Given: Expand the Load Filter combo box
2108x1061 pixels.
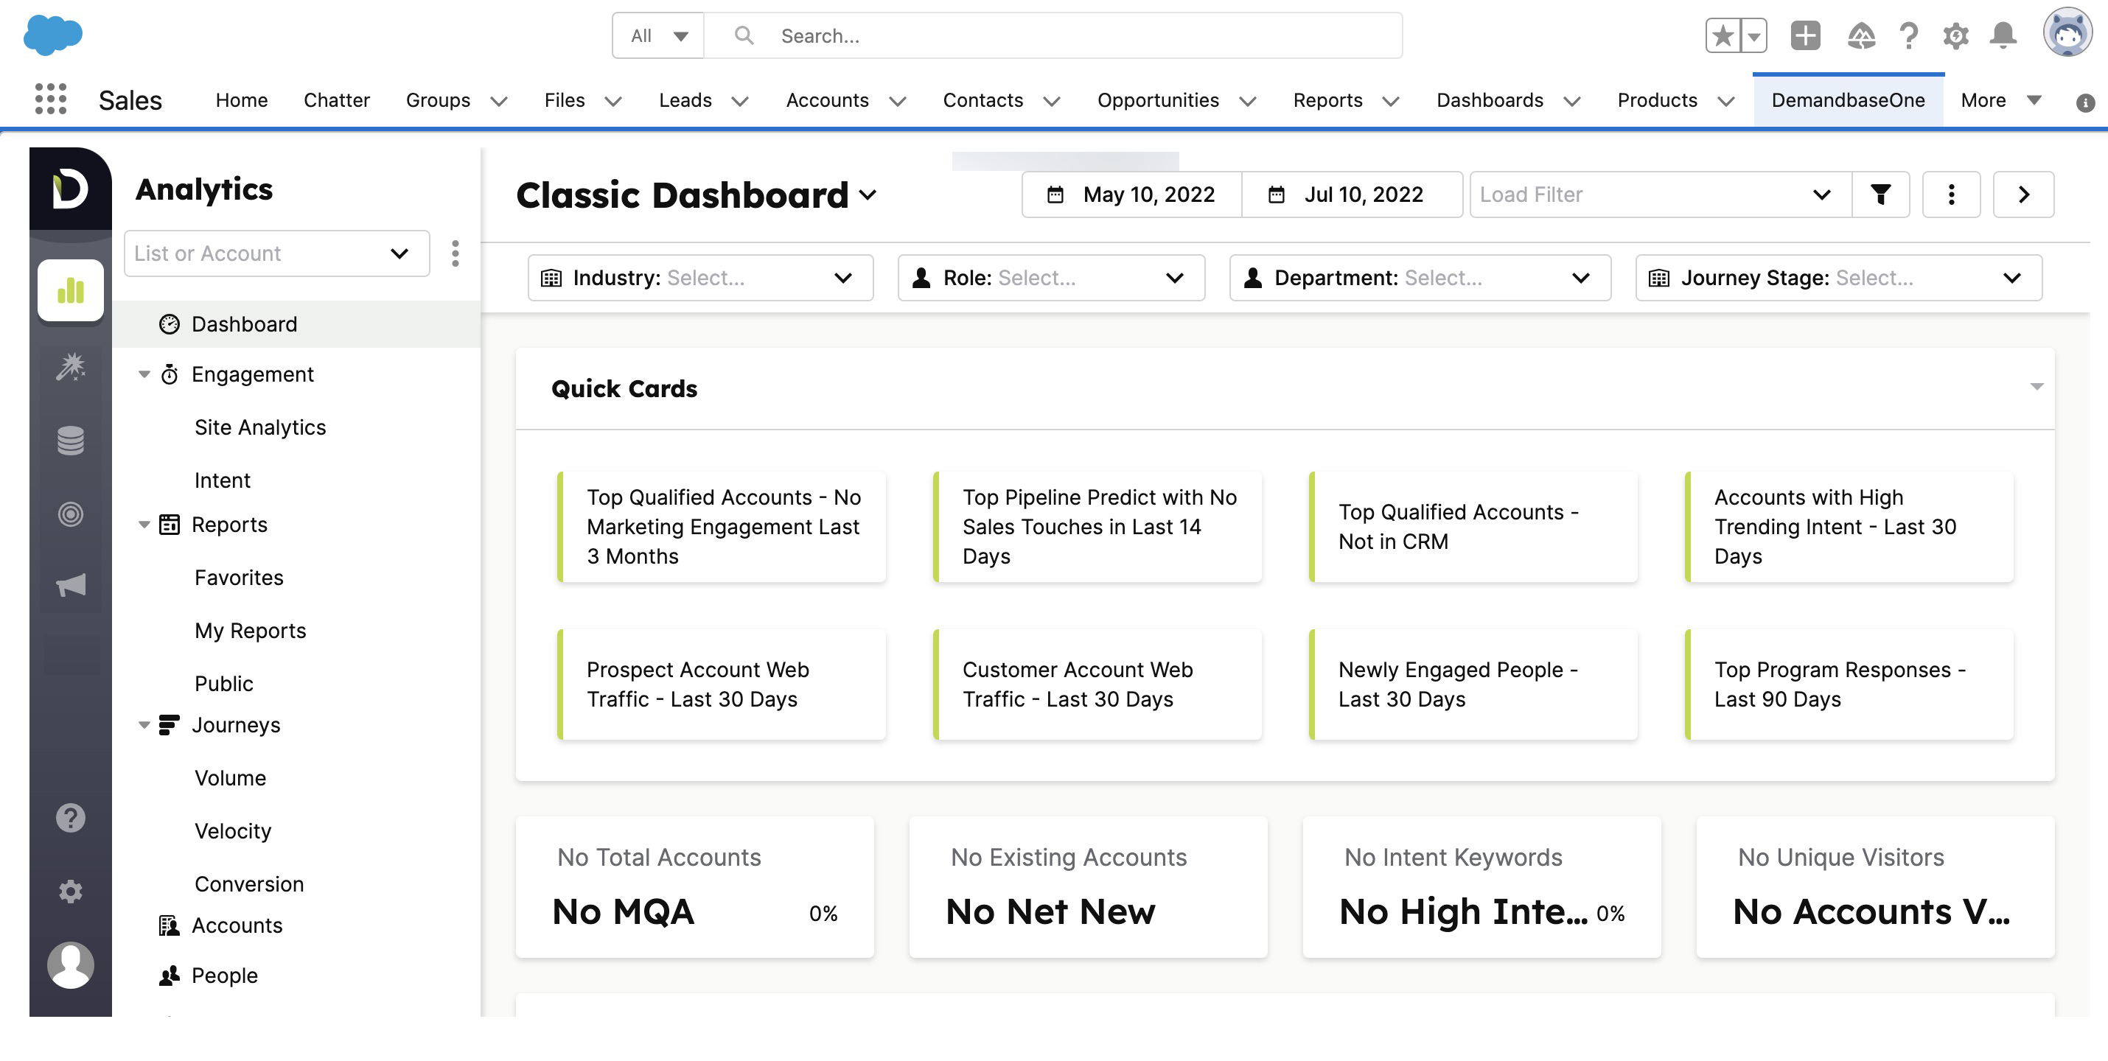Looking at the screenshot, I should point(1660,195).
